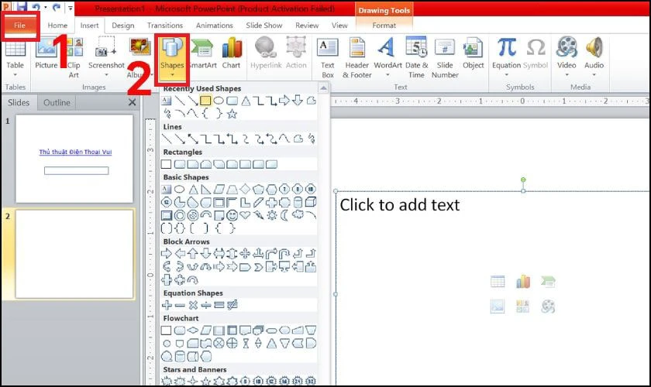Click Save in the Quick Access Toolbar
Screen dimensions: 651x387
coord(22,7)
